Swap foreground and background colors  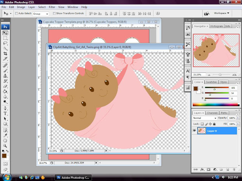point(7,151)
